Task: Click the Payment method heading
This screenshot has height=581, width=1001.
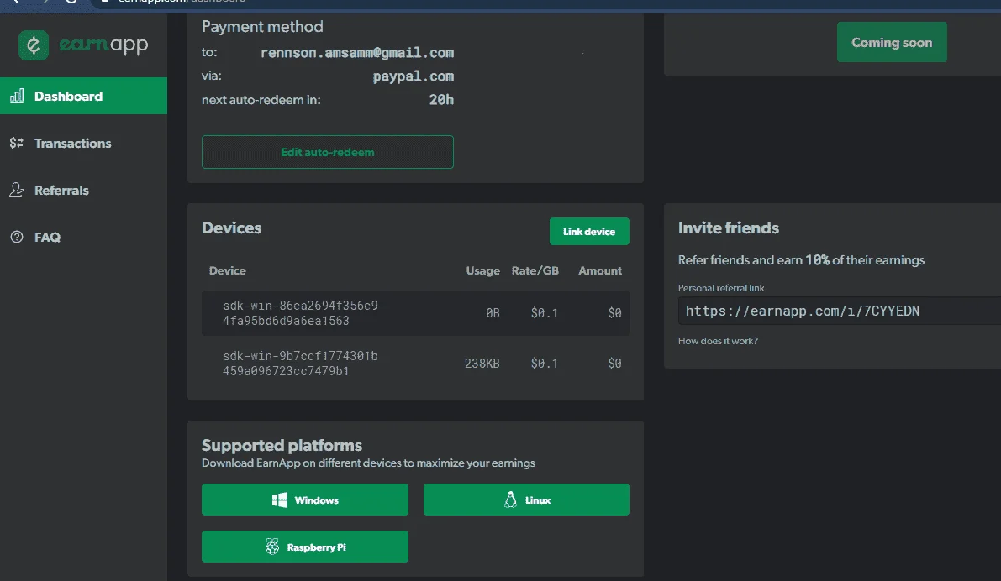Action: tap(262, 27)
